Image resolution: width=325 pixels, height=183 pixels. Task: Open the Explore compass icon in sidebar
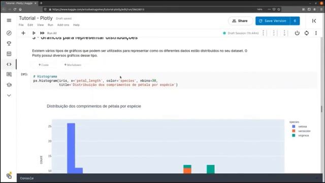point(9,33)
